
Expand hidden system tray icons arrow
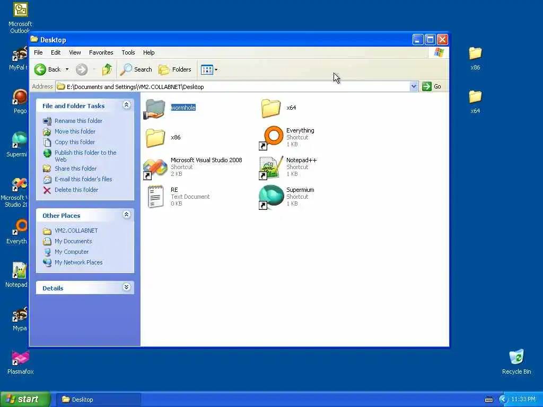point(503,400)
